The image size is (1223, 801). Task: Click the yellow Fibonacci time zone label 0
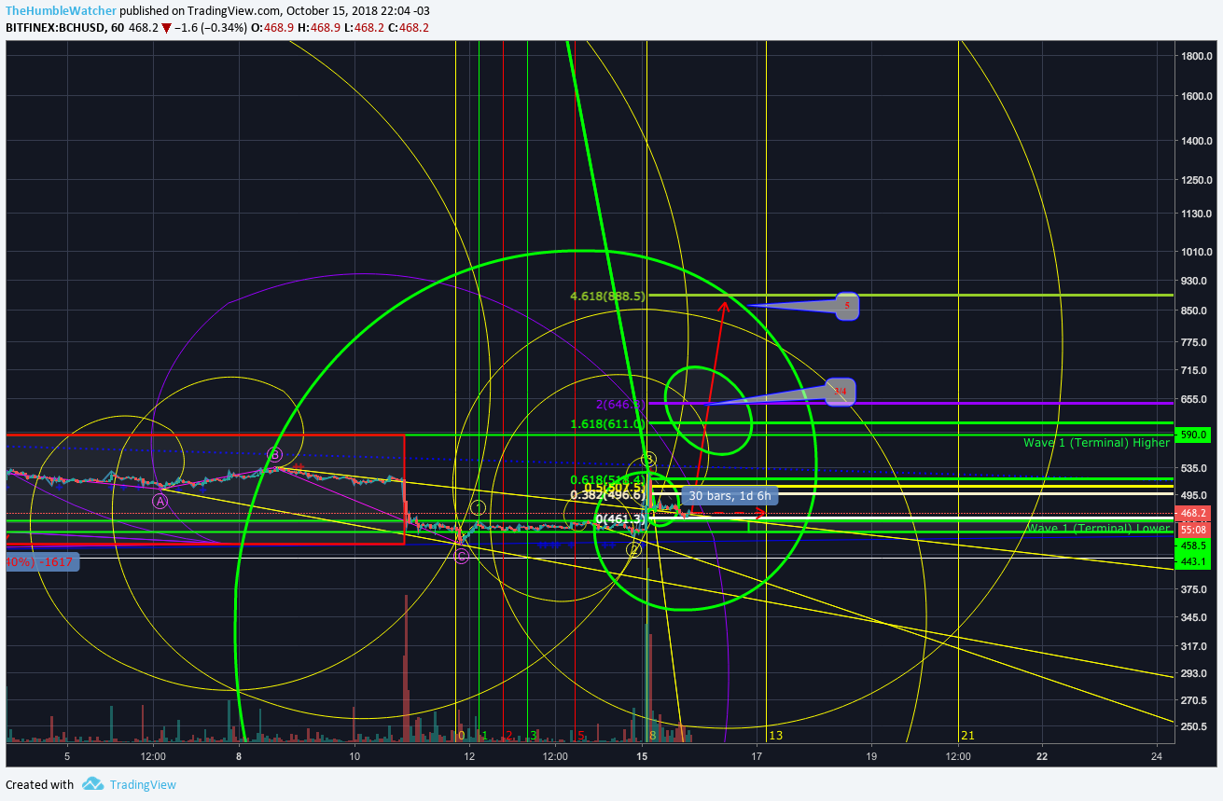coord(461,736)
